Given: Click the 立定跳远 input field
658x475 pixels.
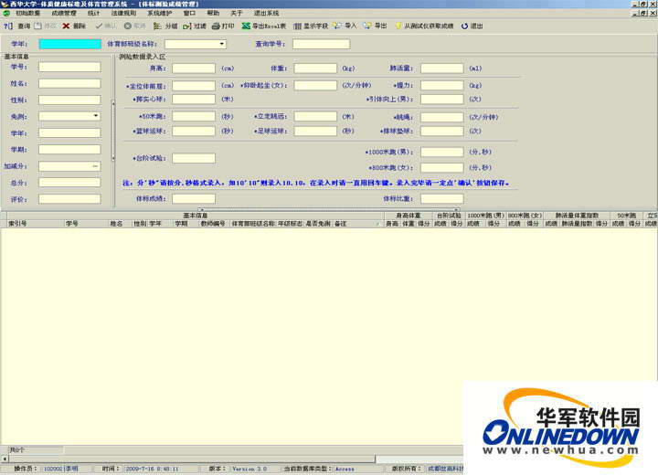Looking at the screenshot, I should click(315, 117).
